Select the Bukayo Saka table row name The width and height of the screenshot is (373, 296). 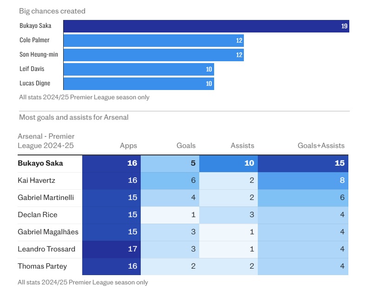[x=40, y=163]
